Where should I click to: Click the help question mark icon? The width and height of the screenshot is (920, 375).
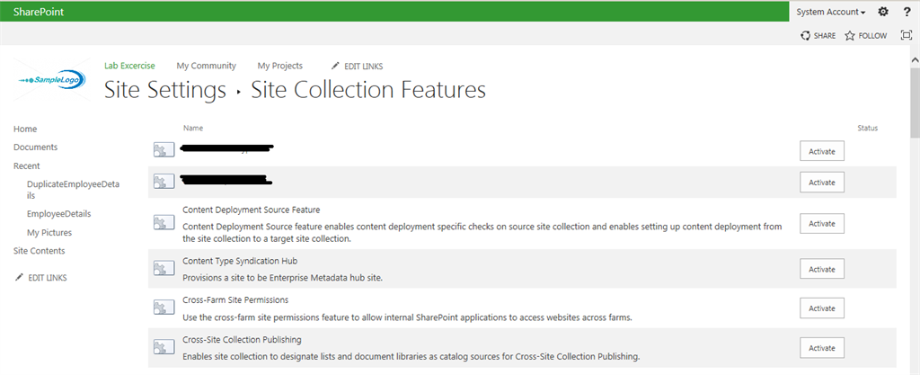tap(906, 12)
